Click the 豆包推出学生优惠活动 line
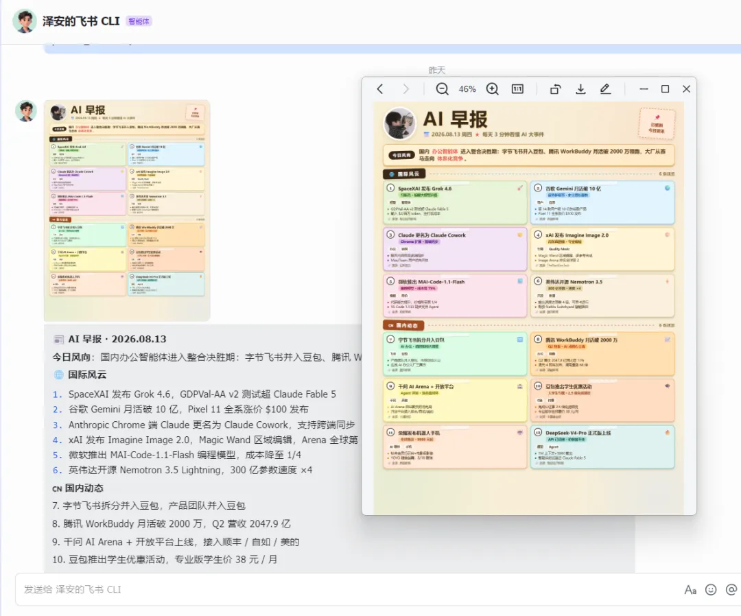This screenshot has height=616, width=741. coord(165,559)
